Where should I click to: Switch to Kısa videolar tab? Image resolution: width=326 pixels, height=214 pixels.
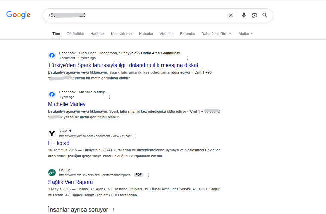coord(122,34)
